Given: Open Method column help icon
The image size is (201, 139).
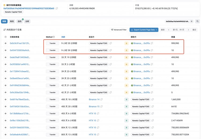Looking at the screenshot, I should coord(54,37).
